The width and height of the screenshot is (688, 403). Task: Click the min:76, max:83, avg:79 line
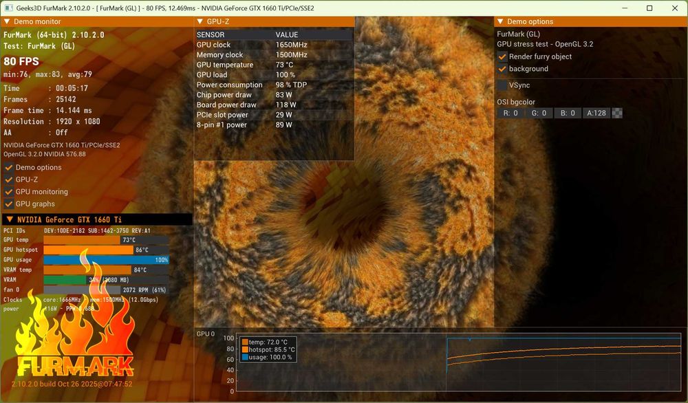pos(48,74)
